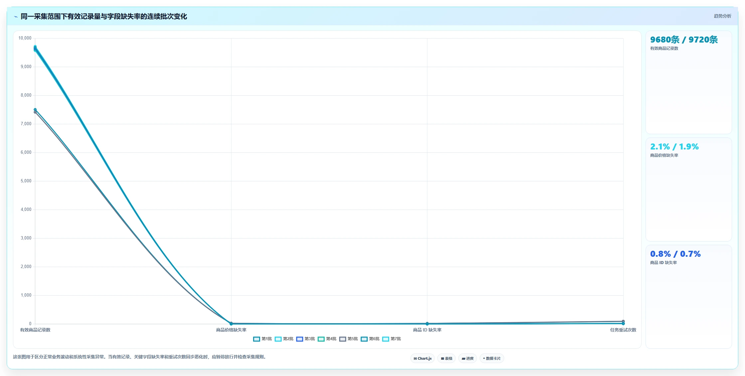The width and height of the screenshot is (745, 376).
Task: Click the 进度 tag pill
Action: click(x=468, y=358)
